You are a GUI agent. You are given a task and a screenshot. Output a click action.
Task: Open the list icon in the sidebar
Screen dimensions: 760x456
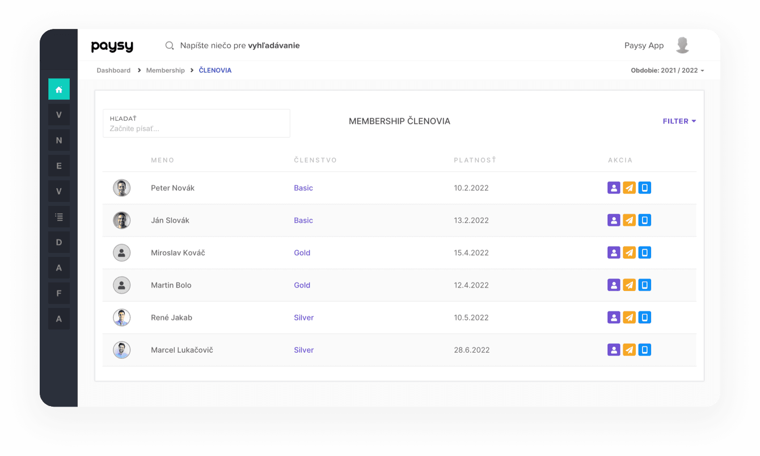pyautogui.click(x=59, y=217)
